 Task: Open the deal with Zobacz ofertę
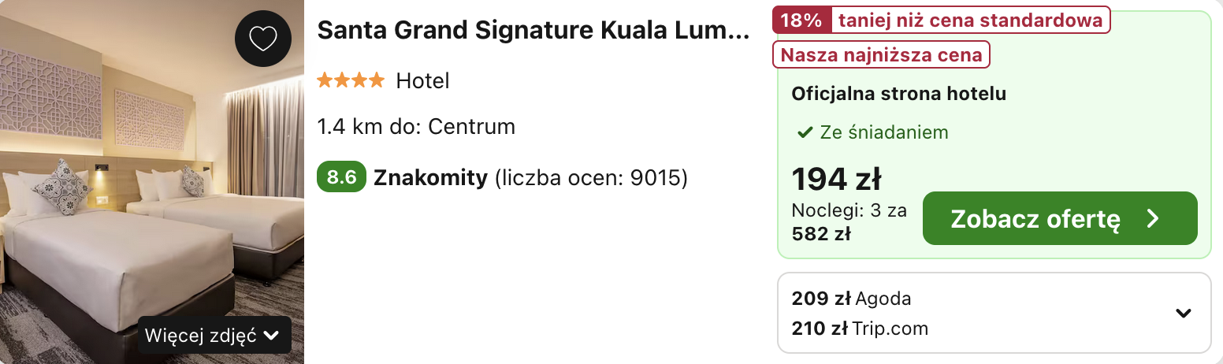[x=1060, y=218]
